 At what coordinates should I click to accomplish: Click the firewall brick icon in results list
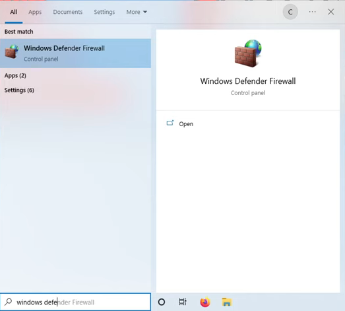tap(11, 52)
